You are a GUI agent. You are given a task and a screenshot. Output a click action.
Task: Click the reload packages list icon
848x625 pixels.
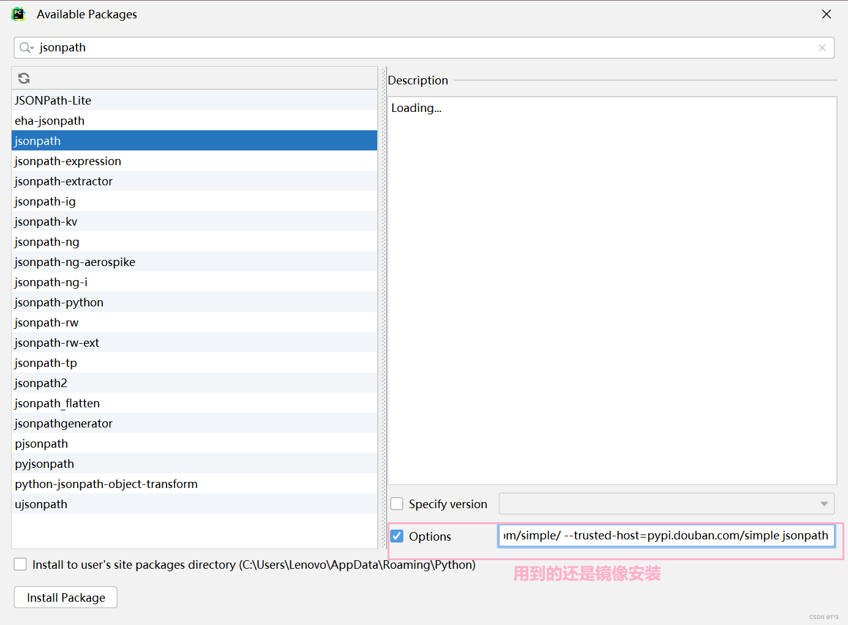coord(24,78)
